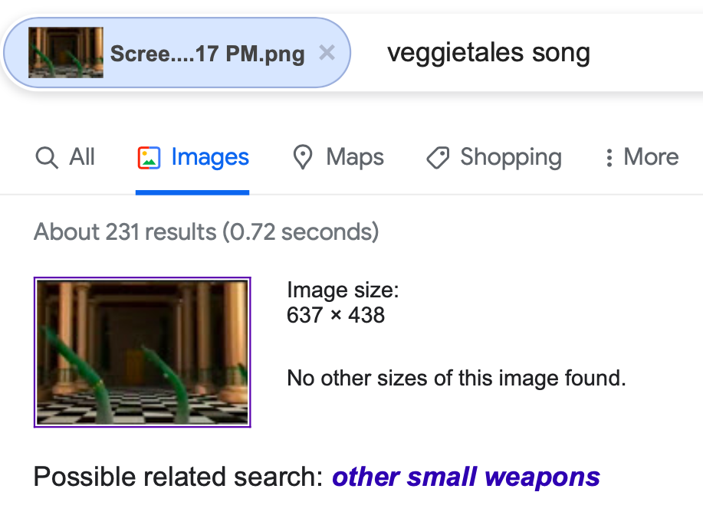Open the Maps tab
The image size is (703, 515).
coord(339,157)
